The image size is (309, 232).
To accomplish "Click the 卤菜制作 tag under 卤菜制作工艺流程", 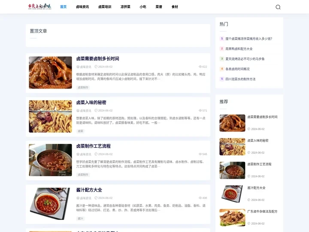I will coord(83,174).
